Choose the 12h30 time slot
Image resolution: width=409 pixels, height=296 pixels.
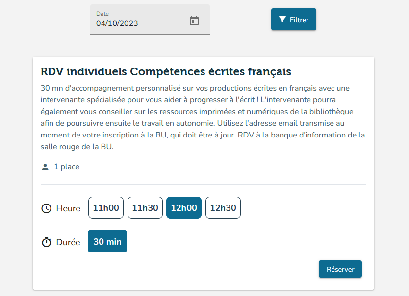pyautogui.click(x=223, y=208)
